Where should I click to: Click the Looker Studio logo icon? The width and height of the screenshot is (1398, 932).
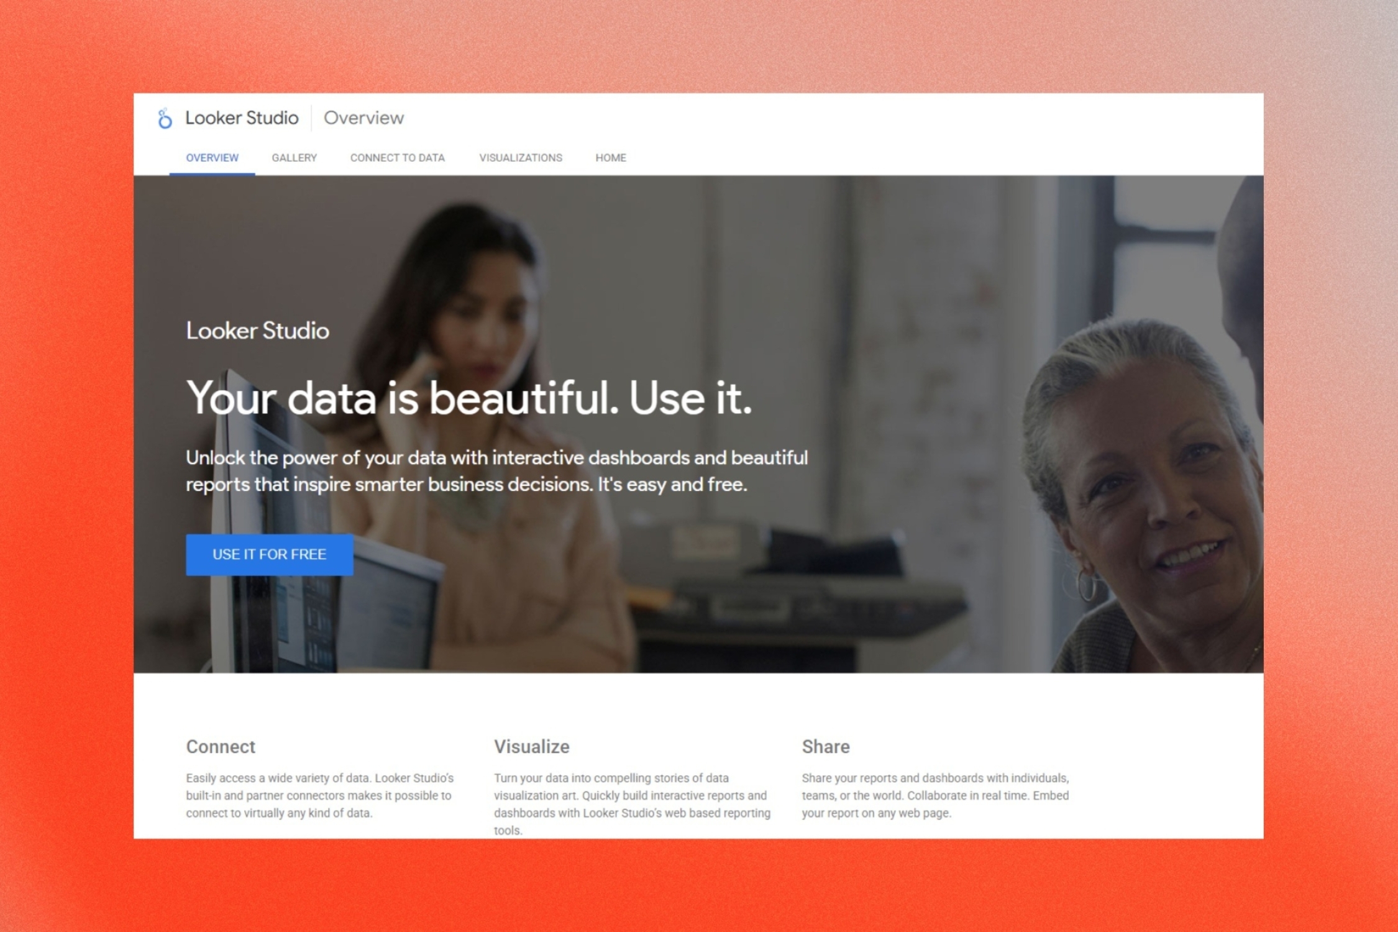(165, 118)
